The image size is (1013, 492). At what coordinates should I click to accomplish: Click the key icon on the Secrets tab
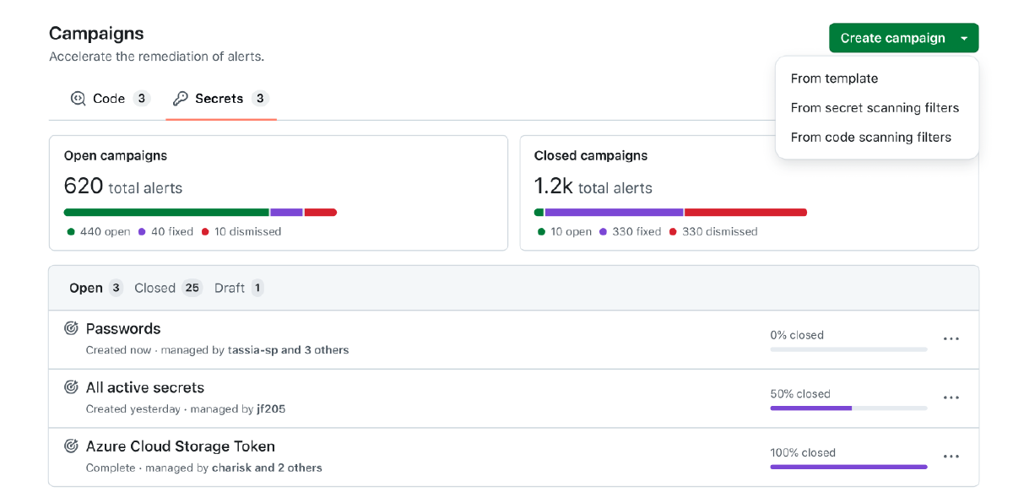(x=180, y=99)
